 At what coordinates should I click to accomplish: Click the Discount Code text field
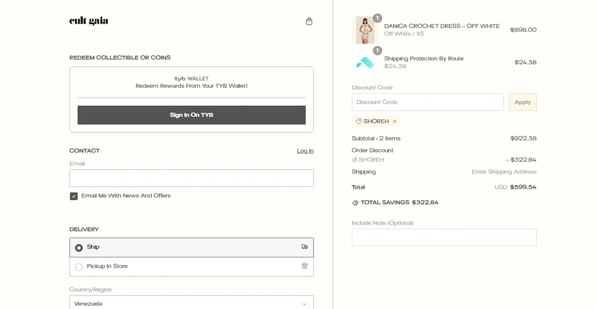pos(428,102)
